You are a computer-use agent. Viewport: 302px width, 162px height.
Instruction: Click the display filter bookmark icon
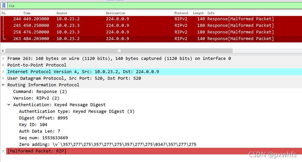pos(4,6)
